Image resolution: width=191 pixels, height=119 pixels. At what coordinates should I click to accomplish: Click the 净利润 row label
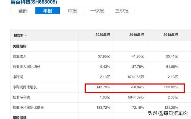click(18, 77)
